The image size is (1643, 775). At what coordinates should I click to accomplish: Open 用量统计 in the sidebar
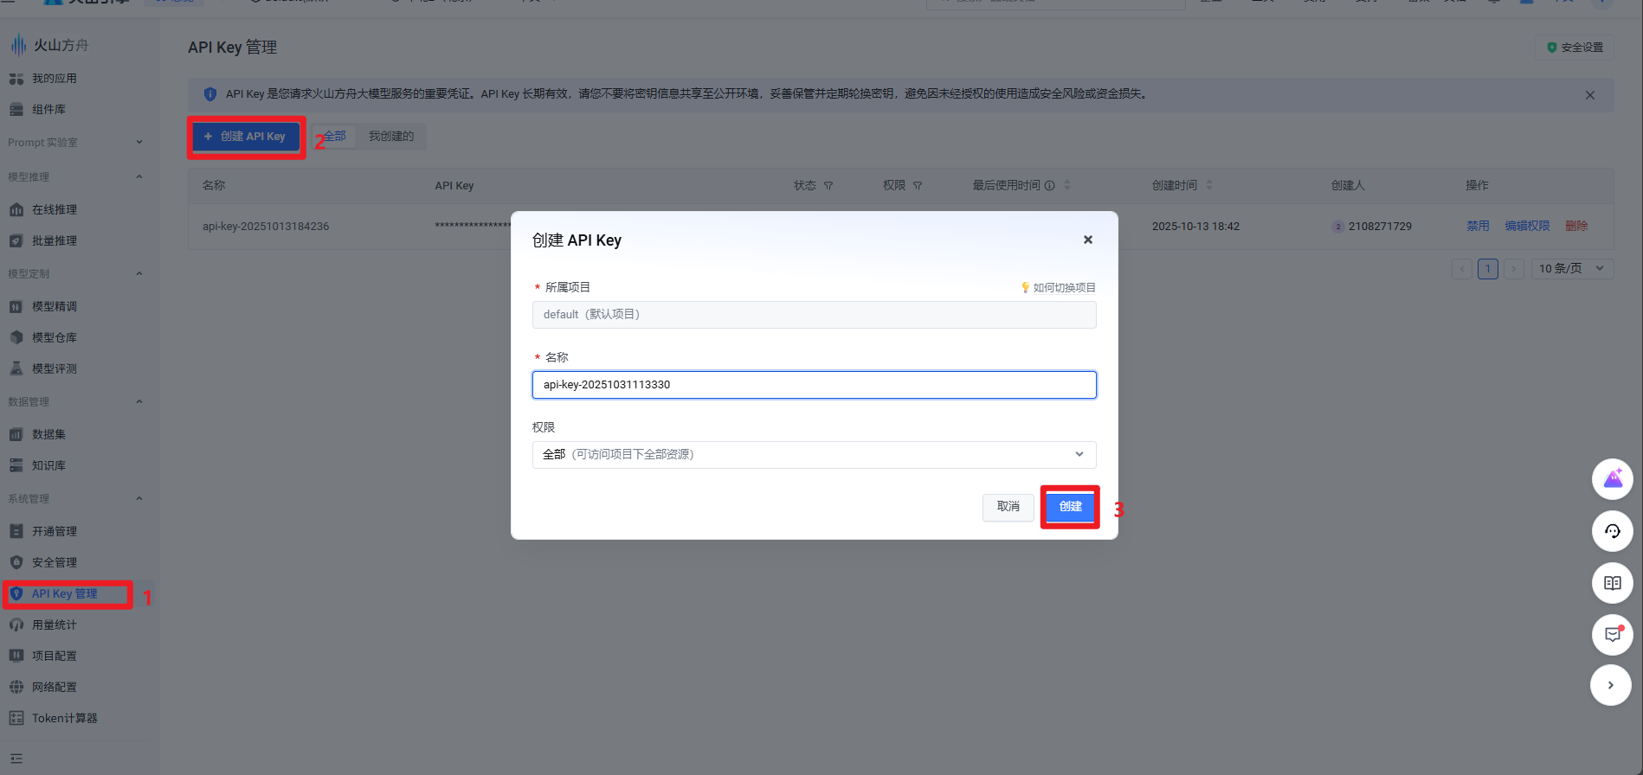(54, 624)
